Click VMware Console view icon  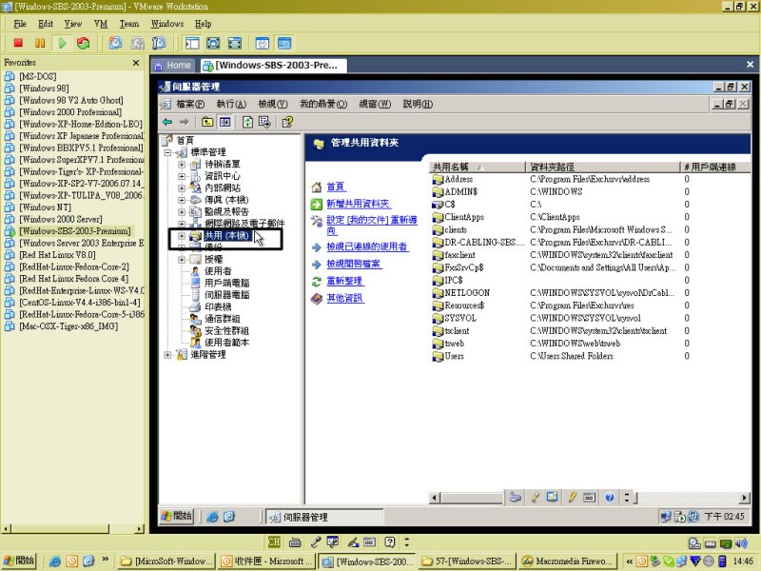coord(284,43)
